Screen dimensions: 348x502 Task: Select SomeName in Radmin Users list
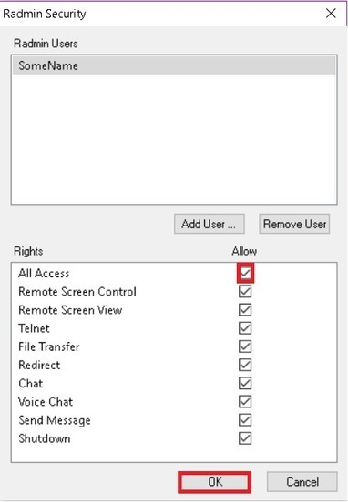(174, 65)
